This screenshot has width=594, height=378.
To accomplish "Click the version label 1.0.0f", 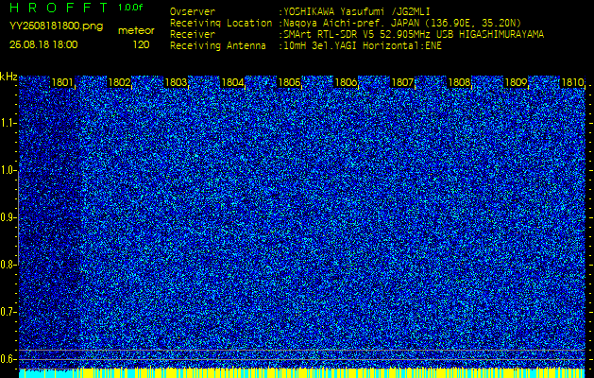I will pyautogui.click(x=130, y=8).
